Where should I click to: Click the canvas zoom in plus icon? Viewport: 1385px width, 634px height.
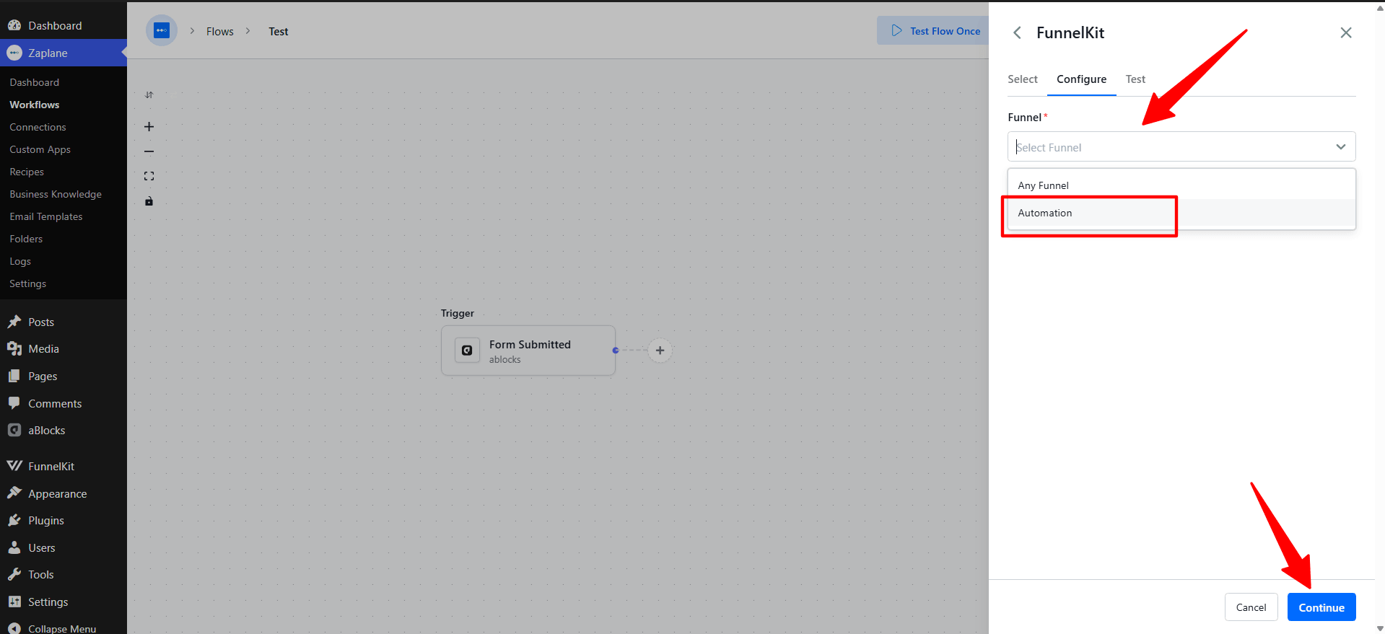click(149, 127)
